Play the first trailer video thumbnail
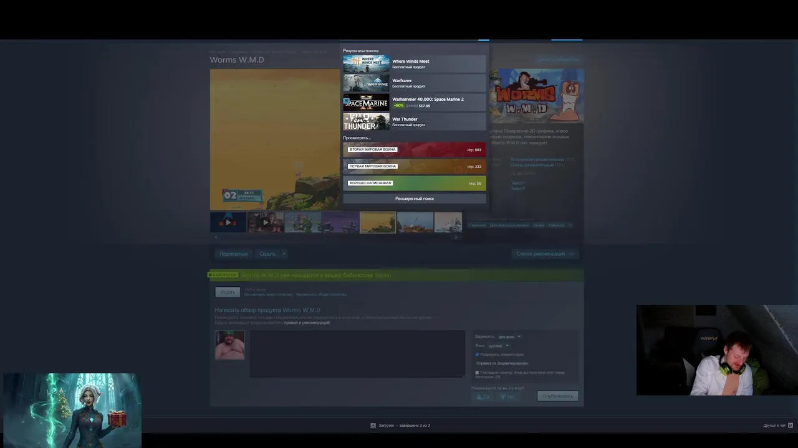The image size is (798, 448). (228, 222)
